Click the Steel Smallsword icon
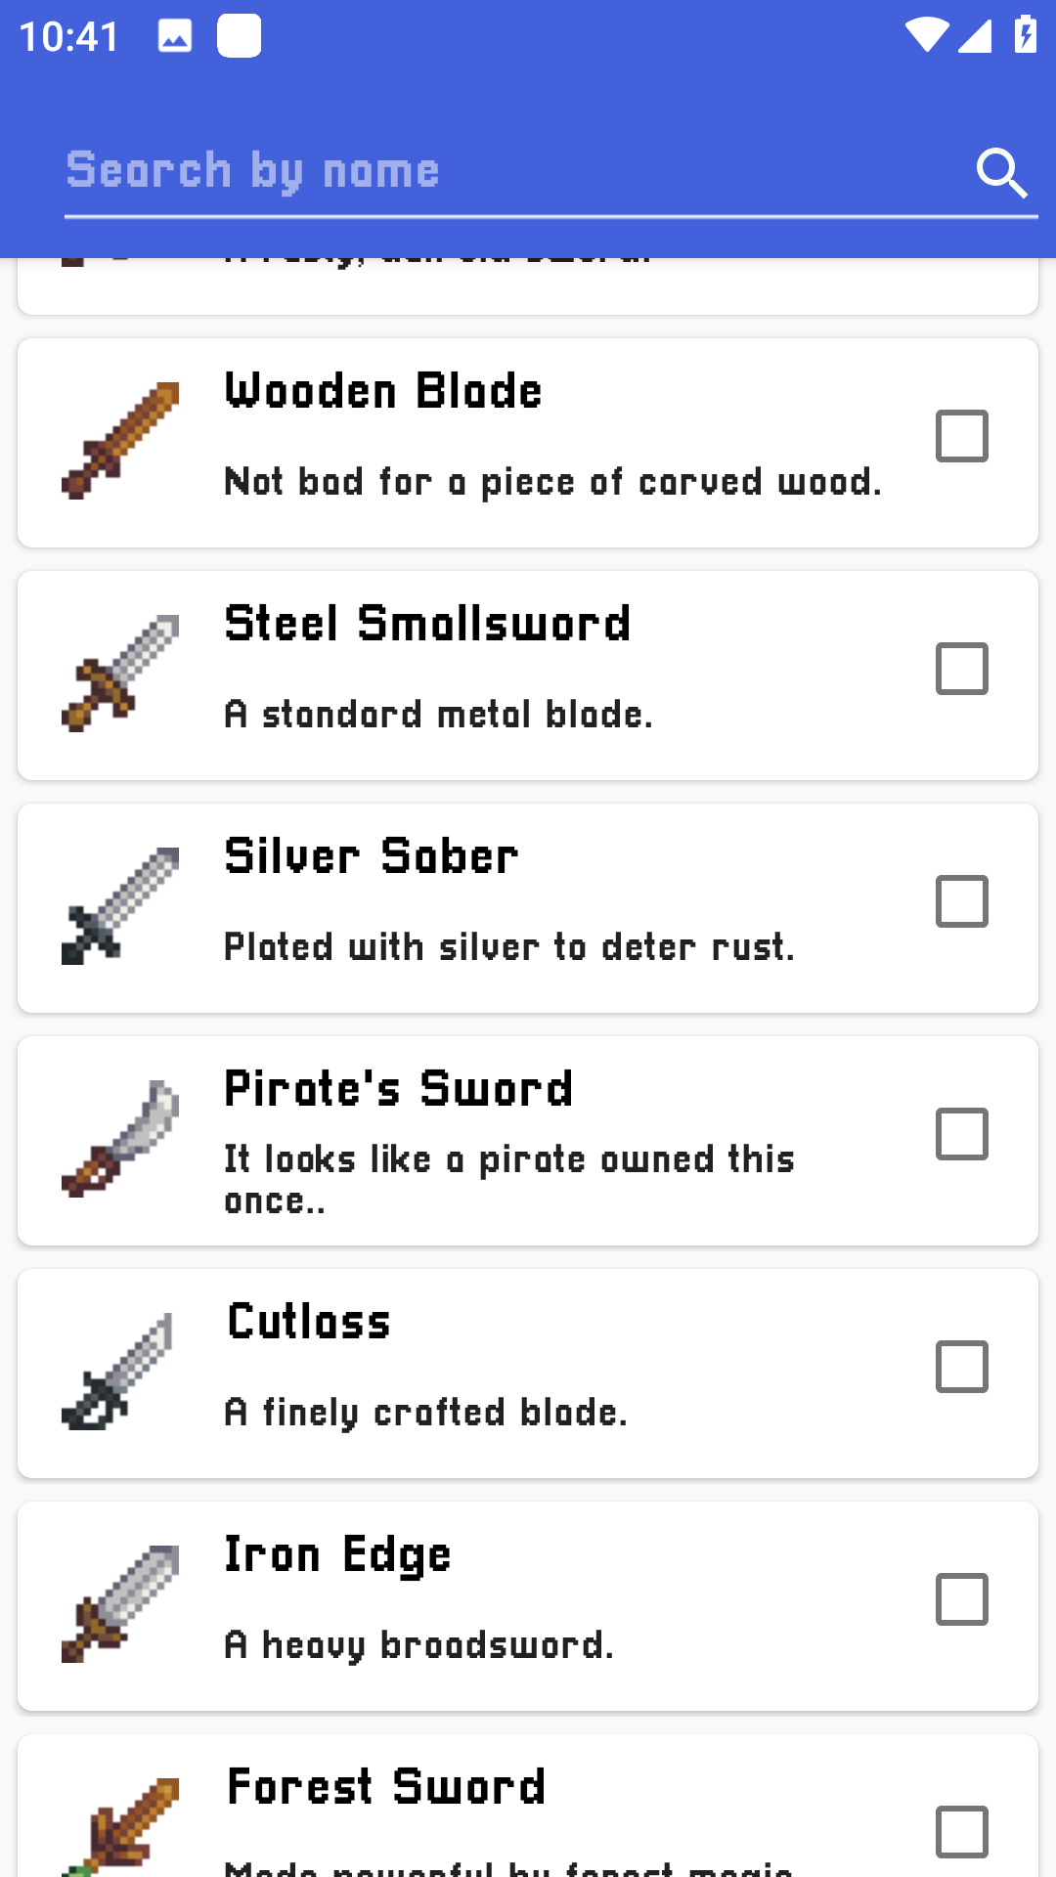This screenshot has width=1056, height=1877. click(x=120, y=674)
